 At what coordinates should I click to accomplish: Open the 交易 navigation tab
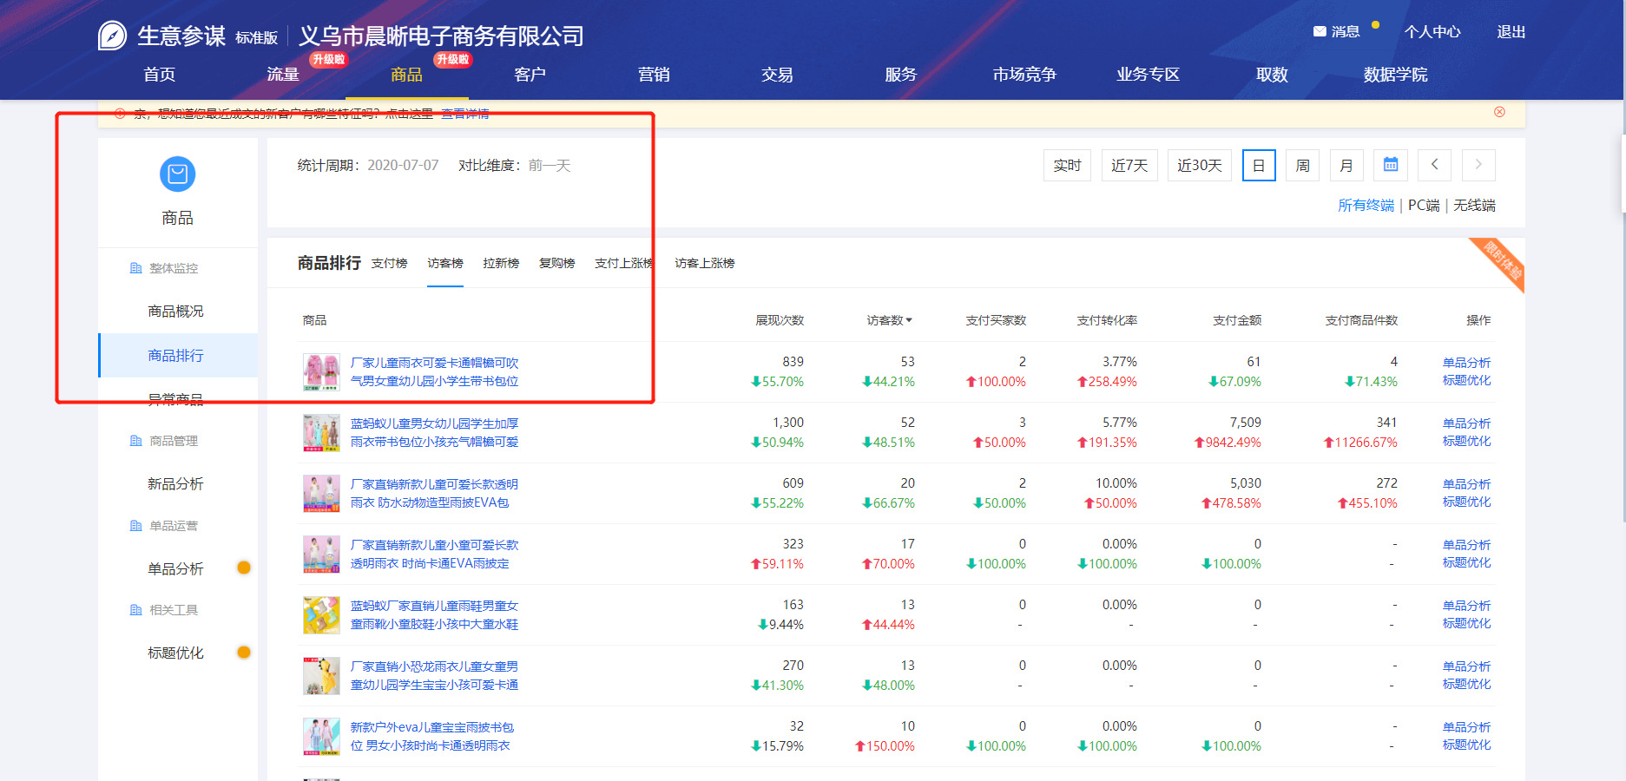pos(777,75)
